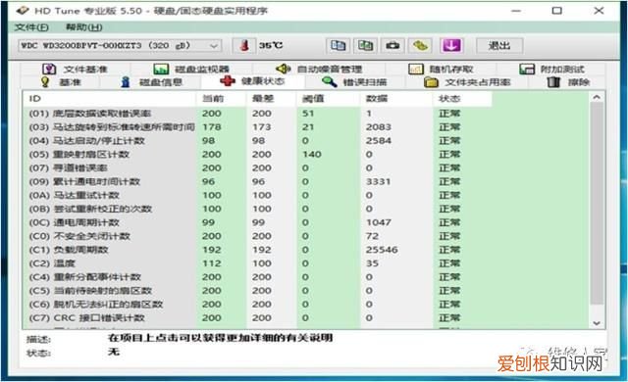Switch to the 擦除 erase tab
628x382 pixels.
point(569,82)
